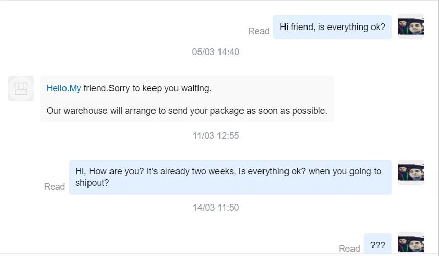The image size is (439, 256).
Task: Click Read status beside "Hi friend" message
Action: pos(258,31)
